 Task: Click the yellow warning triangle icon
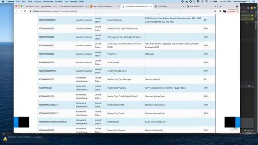coord(5,139)
